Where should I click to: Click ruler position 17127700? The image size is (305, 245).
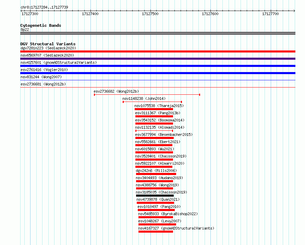pyautogui.click(x=270, y=14)
